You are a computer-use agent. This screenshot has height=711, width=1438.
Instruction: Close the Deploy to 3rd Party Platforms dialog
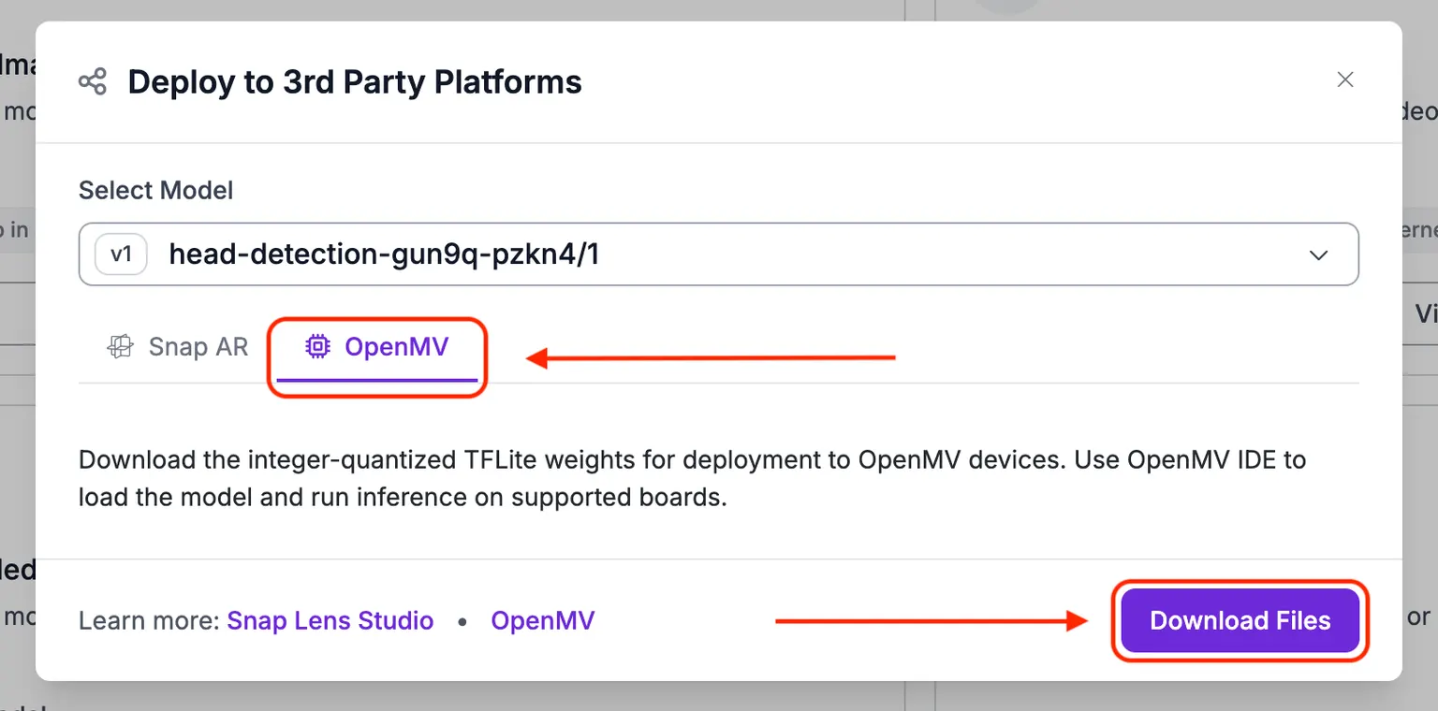point(1345,80)
